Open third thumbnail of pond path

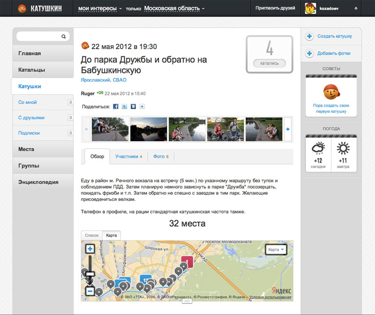click(x=187, y=129)
